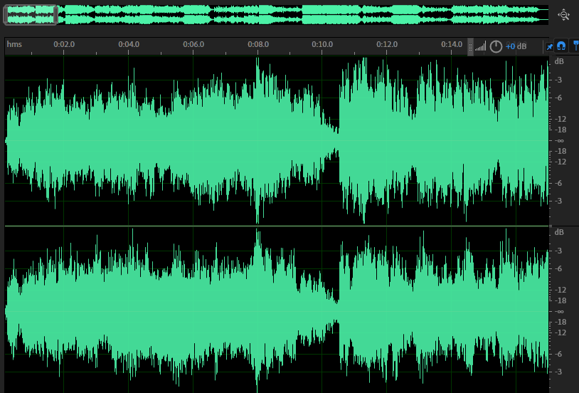This screenshot has width=579, height=393.
Task: Click the 0:12.0 mark on time ruler
Action: (x=387, y=44)
